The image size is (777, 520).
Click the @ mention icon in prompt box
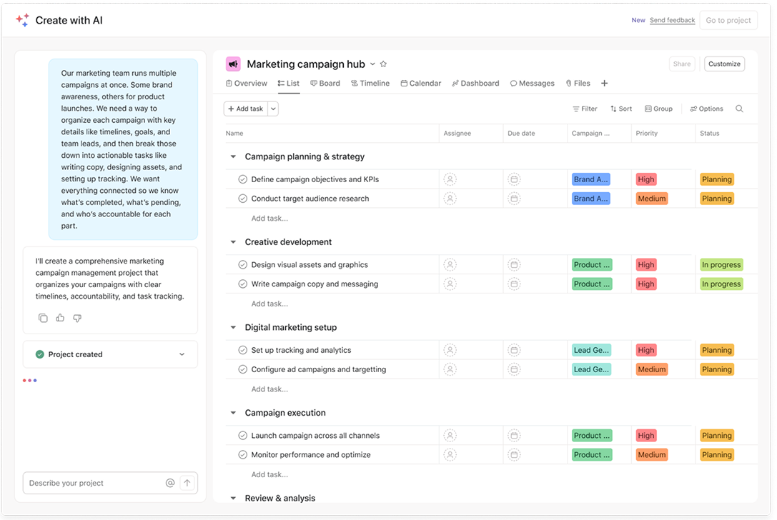pyautogui.click(x=170, y=483)
